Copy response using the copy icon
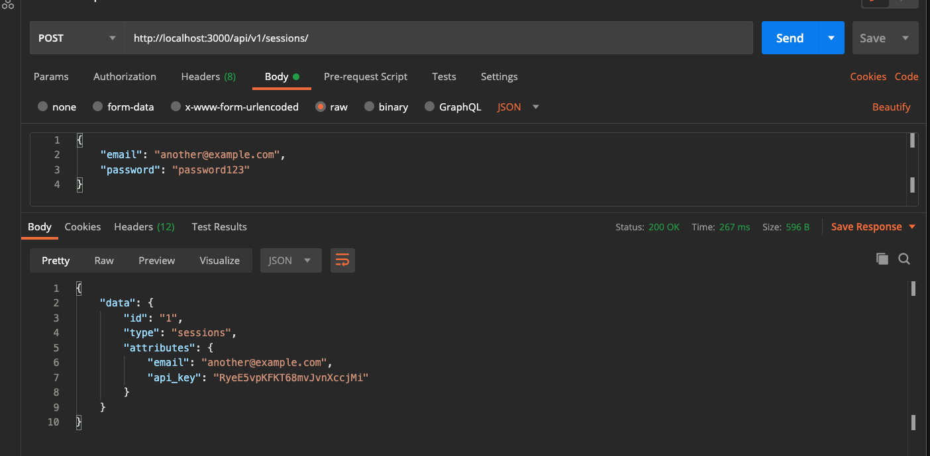 click(882, 259)
